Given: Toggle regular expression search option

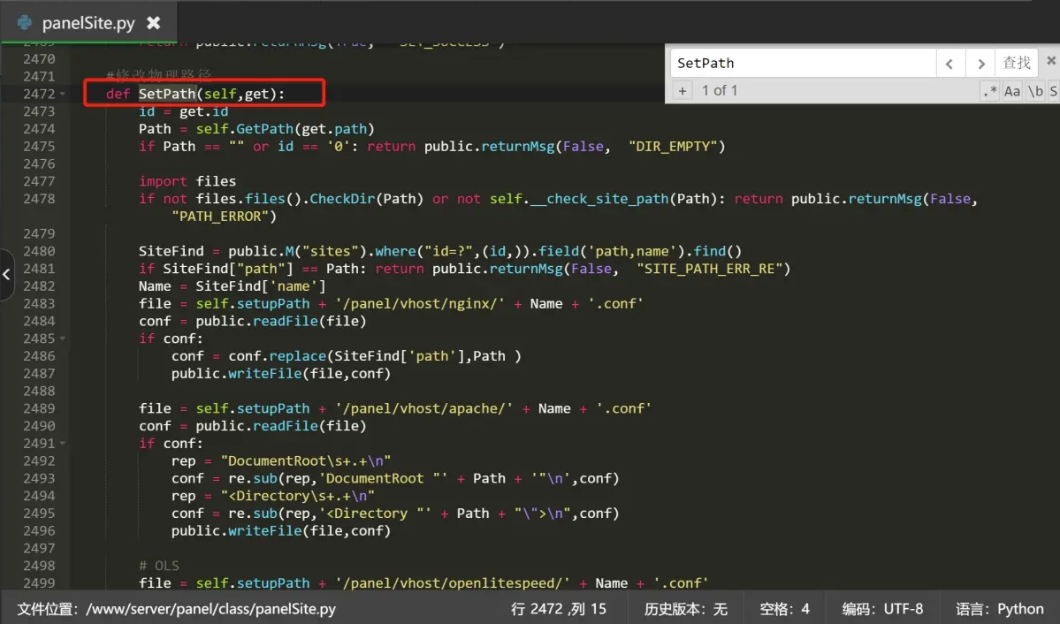Looking at the screenshot, I should click(x=990, y=90).
